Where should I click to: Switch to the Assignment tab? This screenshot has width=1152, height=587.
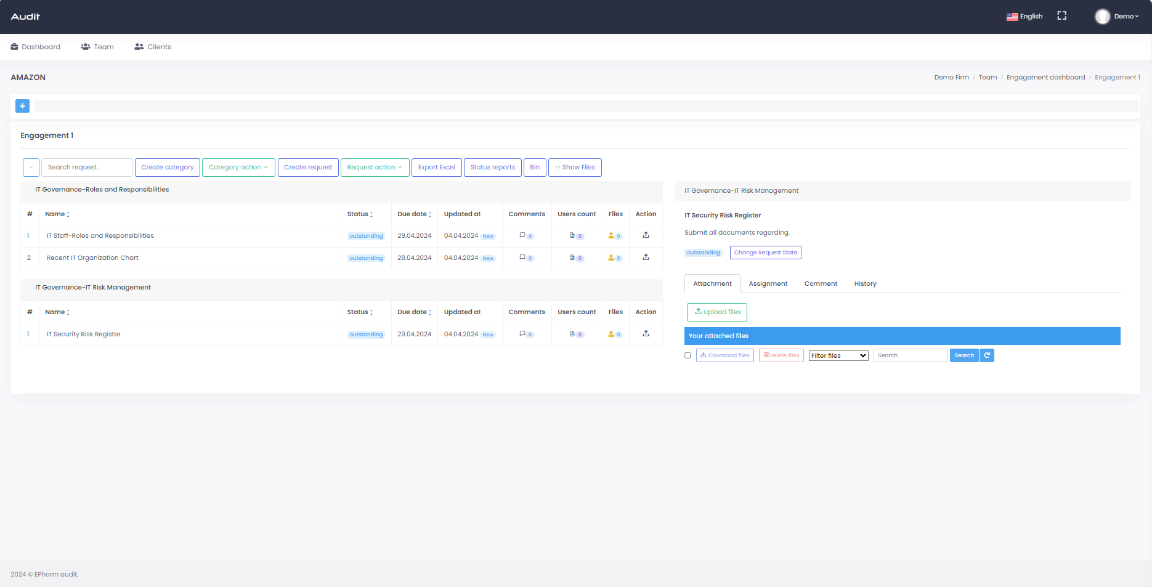tap(768, 284)
